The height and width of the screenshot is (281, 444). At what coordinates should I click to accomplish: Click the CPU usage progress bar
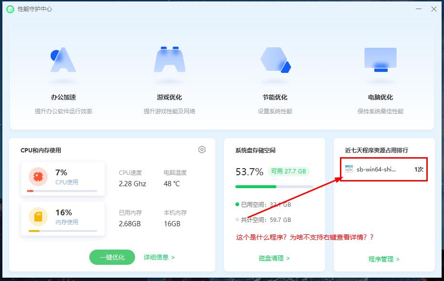(62, 191)
